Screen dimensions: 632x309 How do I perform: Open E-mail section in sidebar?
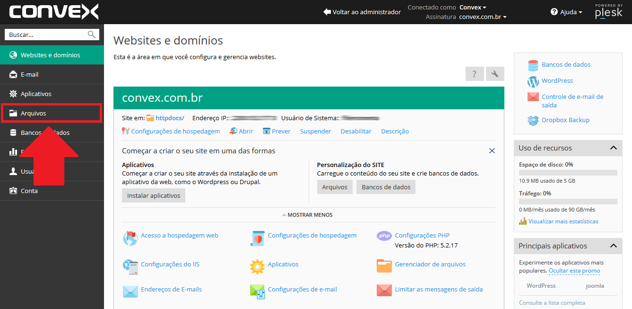point(52,74)
